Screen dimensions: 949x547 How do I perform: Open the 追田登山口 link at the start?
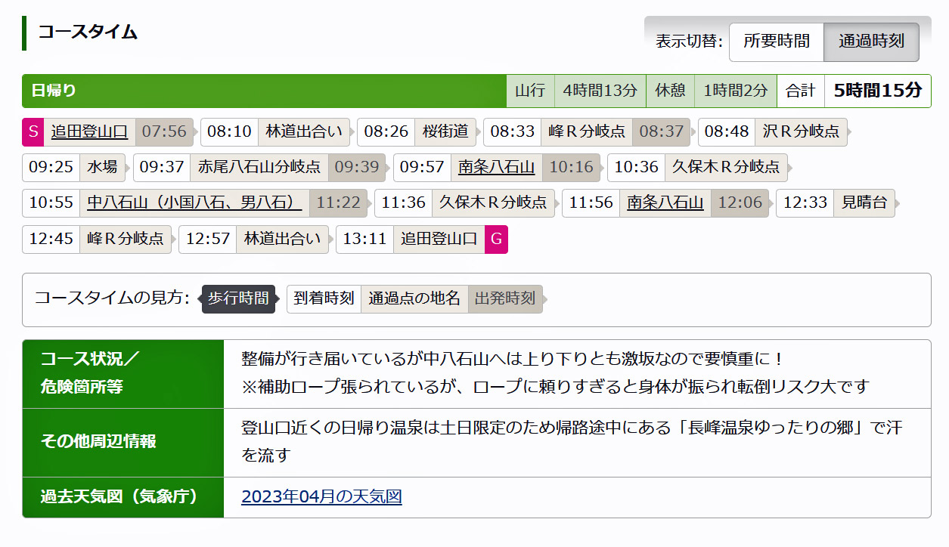click(x=89, y=131)
